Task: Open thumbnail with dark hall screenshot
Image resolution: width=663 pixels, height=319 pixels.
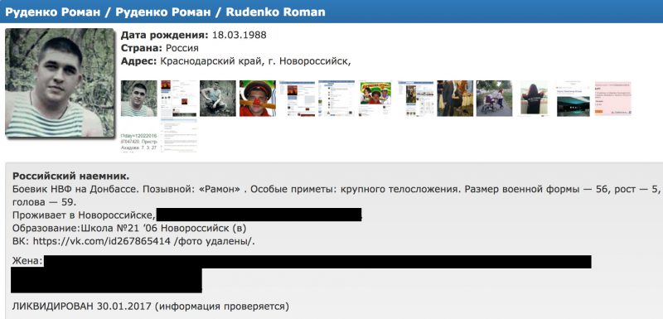Action: 573,99
